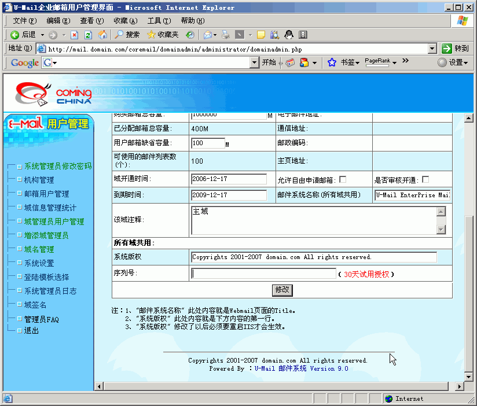The image size is (477, 406).
Task: Click the horizontal scrollbar right arrow
Action: (460, 386)
